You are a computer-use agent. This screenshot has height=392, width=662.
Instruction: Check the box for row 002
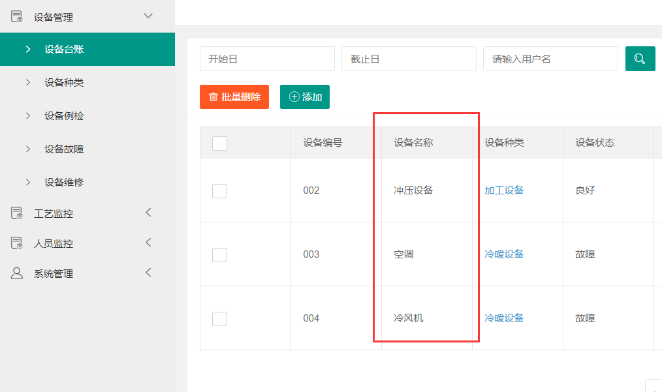pos(219,190)
